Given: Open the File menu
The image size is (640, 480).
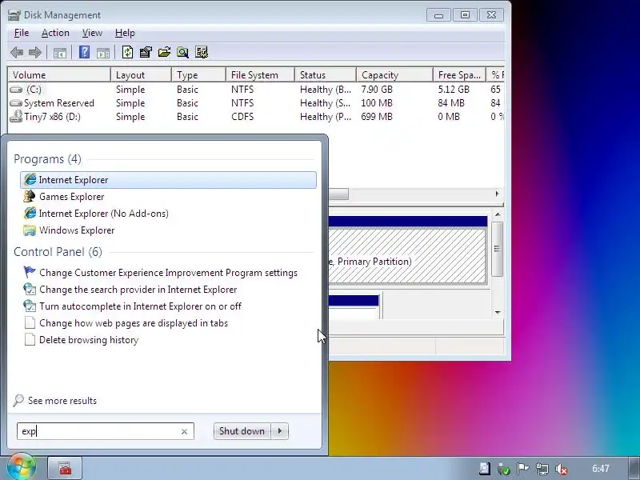Looking at the screenshot, I should pos(22,33).
